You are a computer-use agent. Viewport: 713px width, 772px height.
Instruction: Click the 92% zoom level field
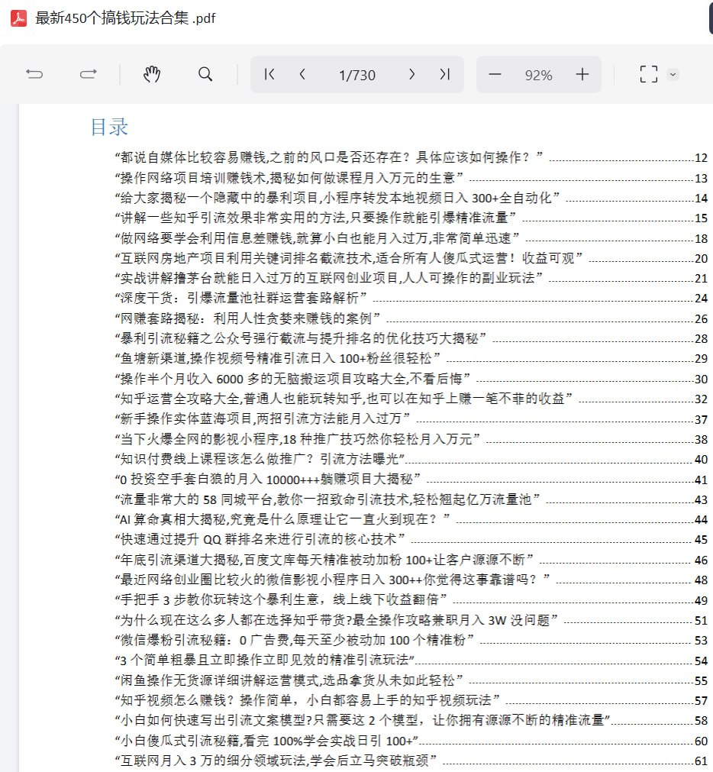click(538, 75)
